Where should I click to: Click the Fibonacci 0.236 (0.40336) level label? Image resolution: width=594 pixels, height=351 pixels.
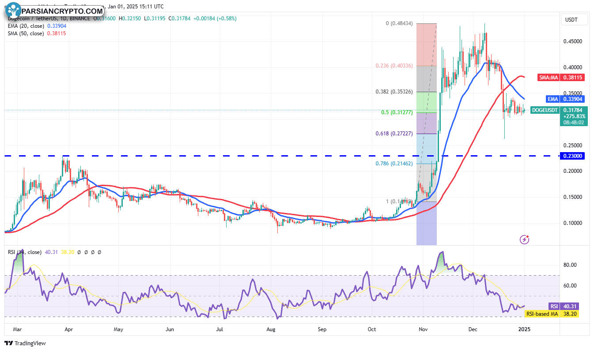pyautogui.click(x=394, y=66)
